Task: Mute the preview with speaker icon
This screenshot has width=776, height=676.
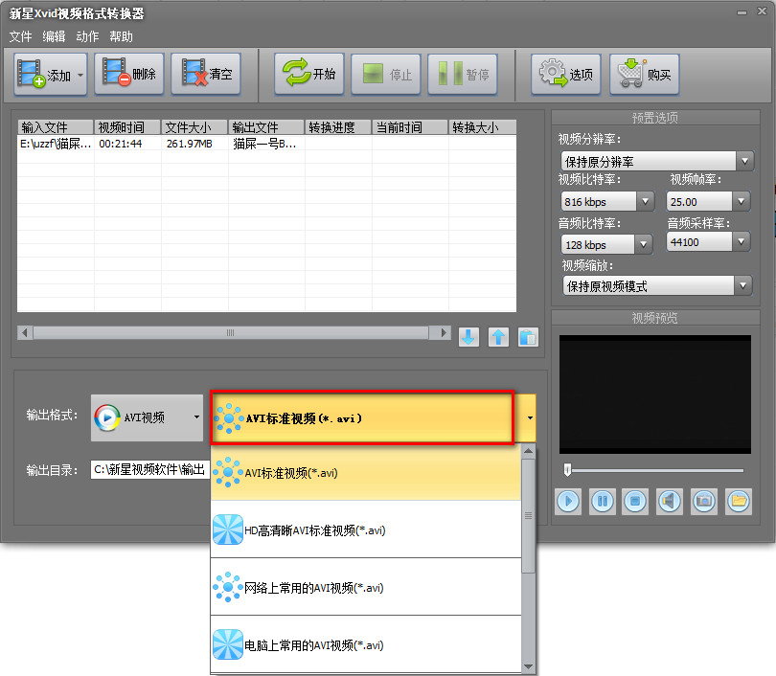Action: tap(669, 502)
